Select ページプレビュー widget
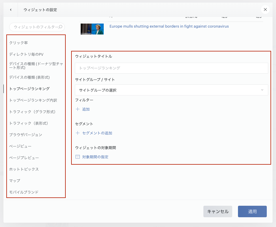 (24, 158)
